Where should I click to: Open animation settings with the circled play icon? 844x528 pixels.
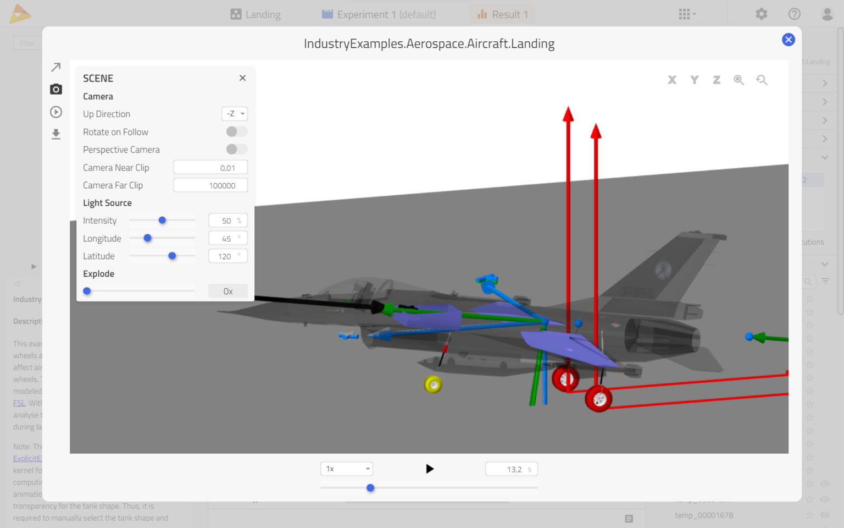pyautogui.click(x=55, y=112)
